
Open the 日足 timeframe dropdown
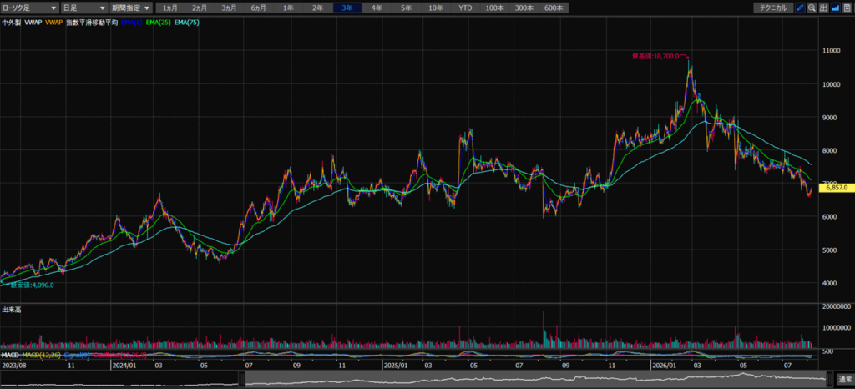[83, 8]
